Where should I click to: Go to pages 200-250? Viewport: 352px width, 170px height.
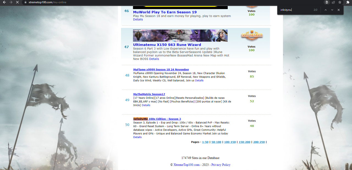click(x=259, y=142)
